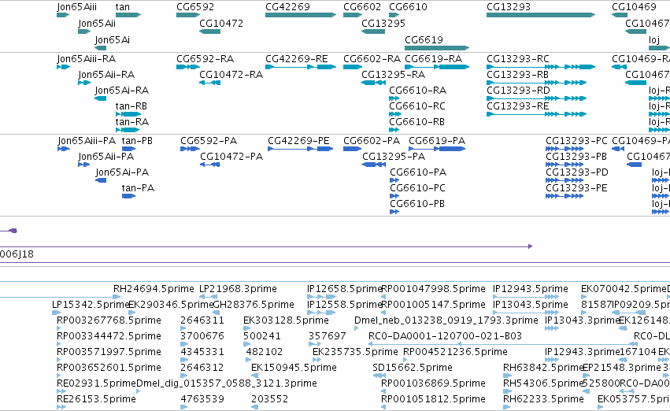Open EST LP21968.3prime
The image size is (670, 411).
click(238, 289)
